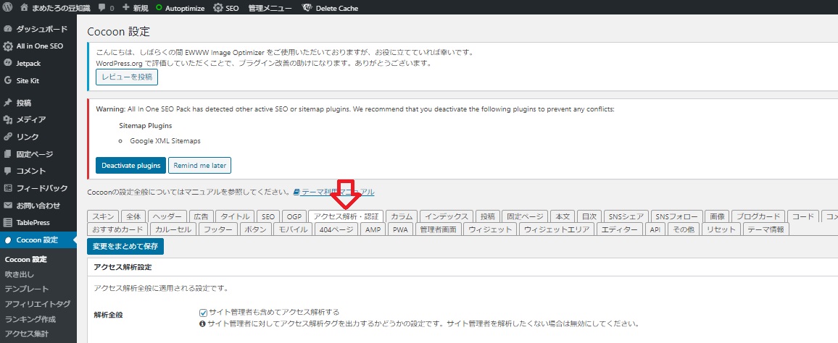Switch to the フッター tab
Image resolution: width=838 pixels, height=343 pixels.
pos(218,229)
